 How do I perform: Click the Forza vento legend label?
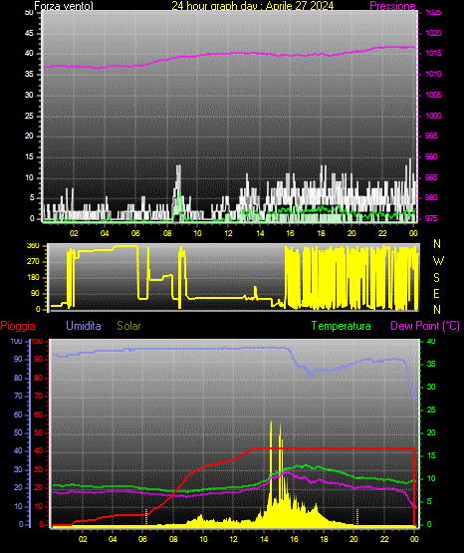tap(64, 6)
